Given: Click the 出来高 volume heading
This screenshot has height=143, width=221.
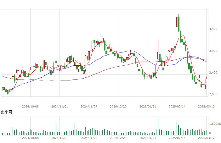Looking at the screenshot, I should (x=7, y=112).
